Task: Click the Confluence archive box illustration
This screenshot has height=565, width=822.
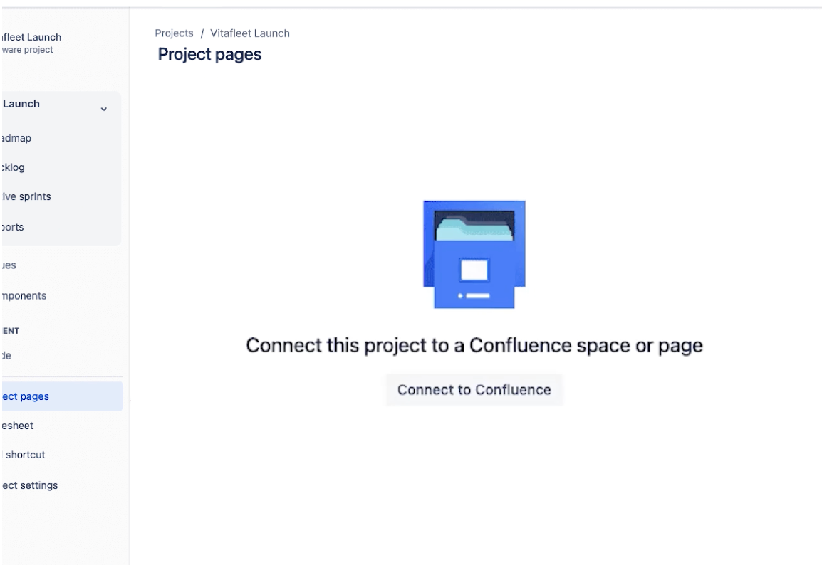Action: (x=474, y=255)
